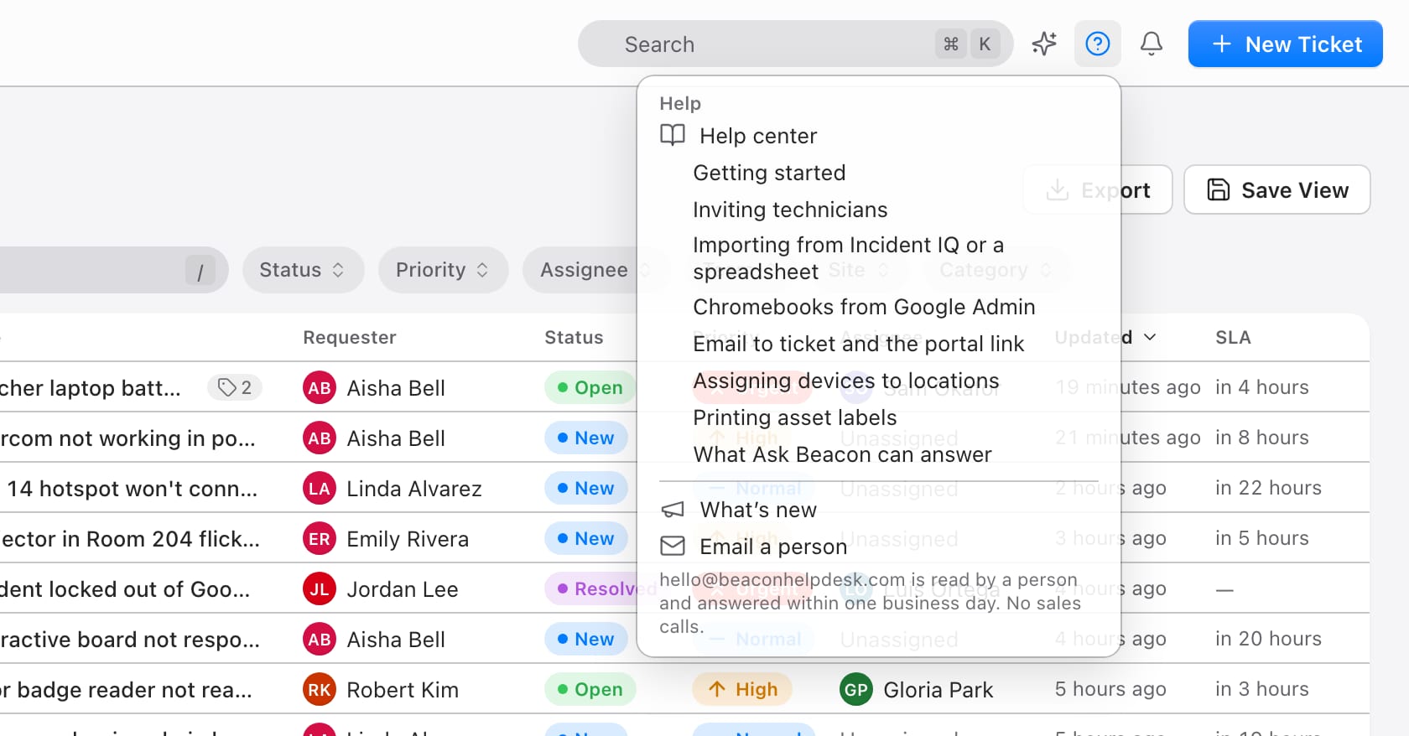Image resolution: width=1409 pixels, height=736 pixels.
Task: Click the Export button
Action: point(1098,189)
